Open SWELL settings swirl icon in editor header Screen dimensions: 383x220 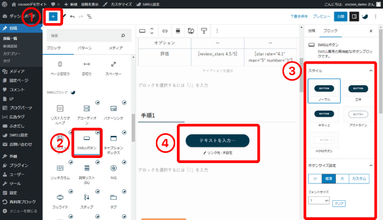pyautogui.click(x=365, y=16)
